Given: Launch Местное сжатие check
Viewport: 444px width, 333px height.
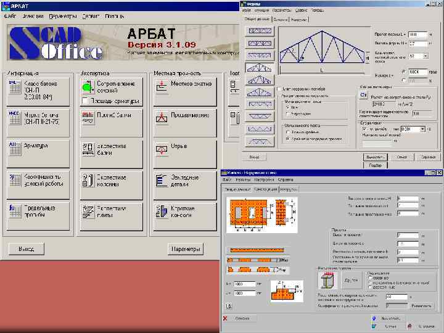Looking at the screenshot, I should pyautogui.click(x=185, y=92).
